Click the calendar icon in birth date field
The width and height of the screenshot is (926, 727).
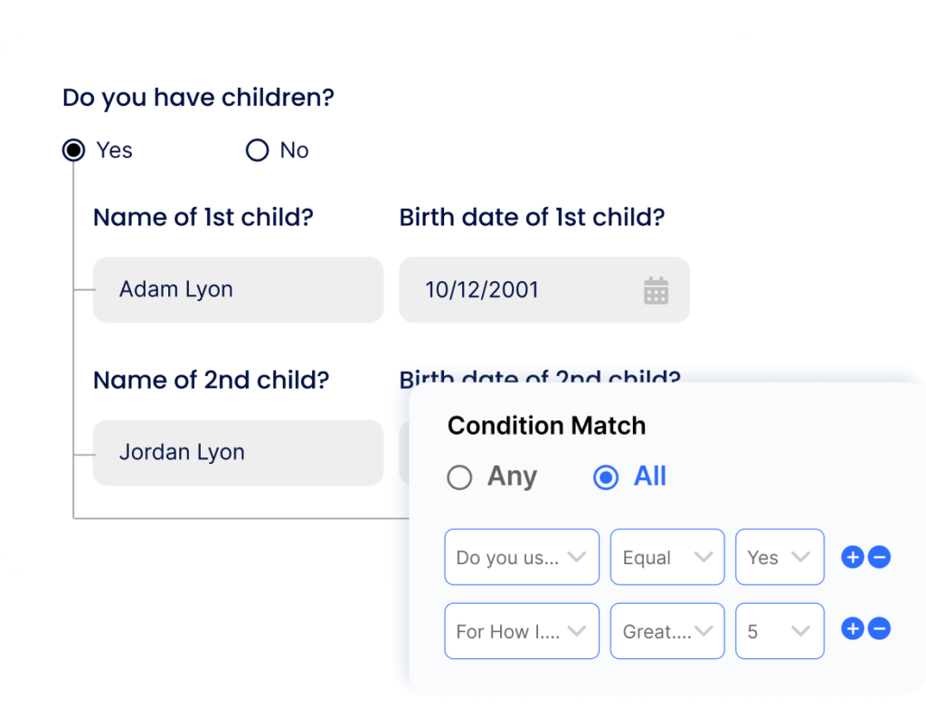pos(656,290)
